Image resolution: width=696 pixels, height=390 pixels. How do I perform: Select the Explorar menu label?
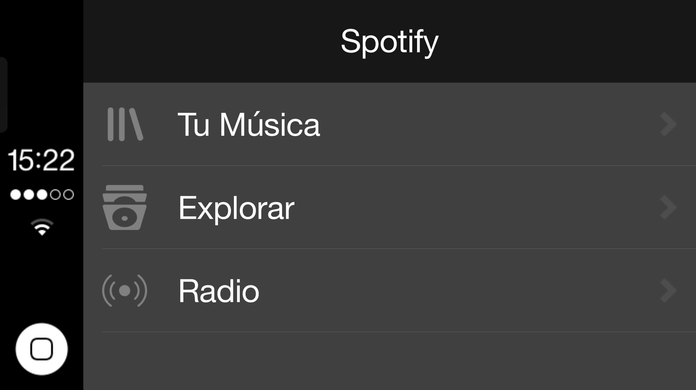(x=236, y=208)
